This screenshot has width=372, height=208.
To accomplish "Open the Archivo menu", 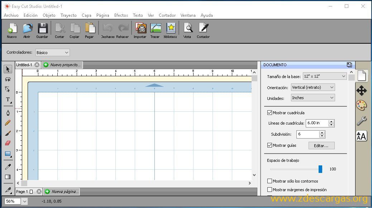I will point(11,15).
